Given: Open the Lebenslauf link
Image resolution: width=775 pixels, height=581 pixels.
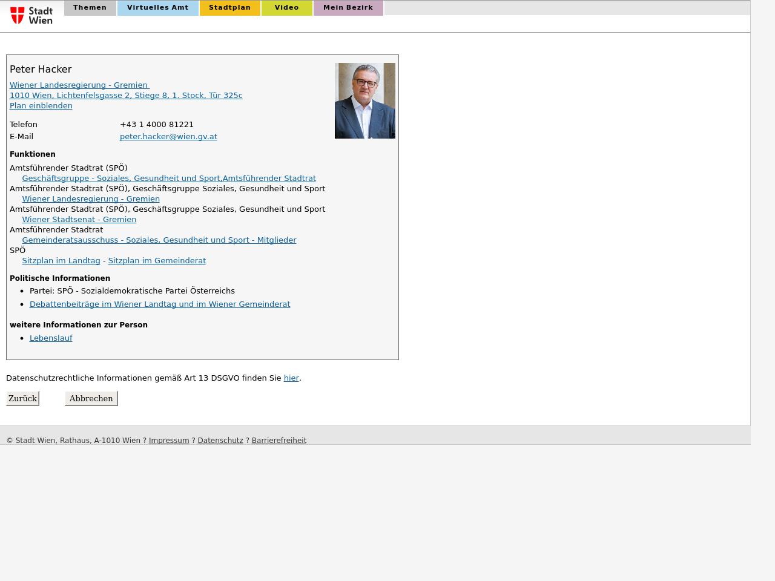Looking at the screenshot, I should click(x=51, y=338).
